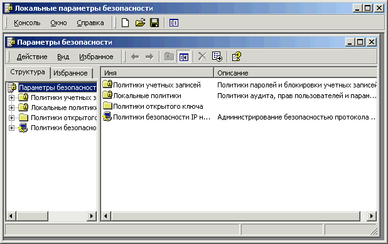Click the Forward arrow in toolbar
Image resolution: width=388 pixels, height=244 pixels.
pyautogui.click(x=149, y=57)
